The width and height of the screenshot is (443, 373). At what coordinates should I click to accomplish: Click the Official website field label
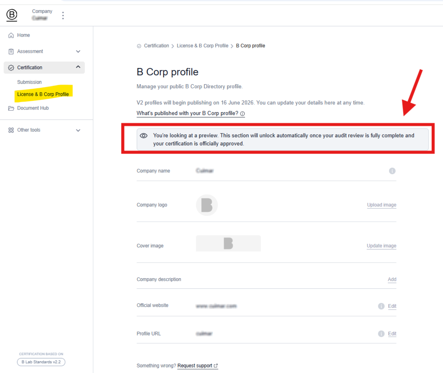[x=153, y=306]
